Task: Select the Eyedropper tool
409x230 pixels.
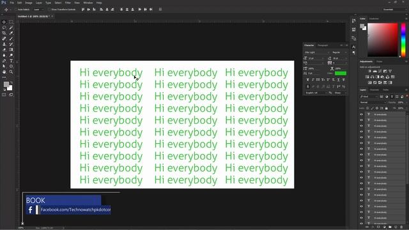Action: 11,33
